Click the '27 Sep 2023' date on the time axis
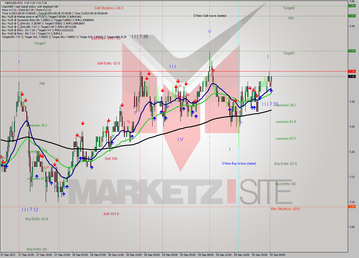Screen dimensions: 359x258 [x=8, y=255]
